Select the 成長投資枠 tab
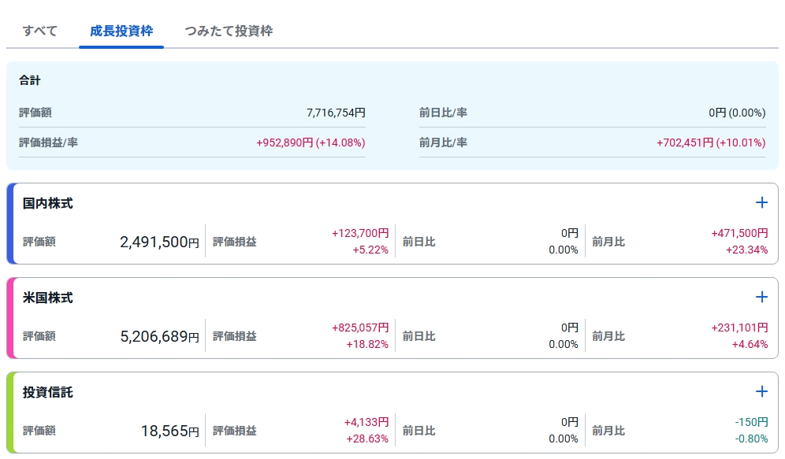785x459 pixels. [x=121, y=31]
